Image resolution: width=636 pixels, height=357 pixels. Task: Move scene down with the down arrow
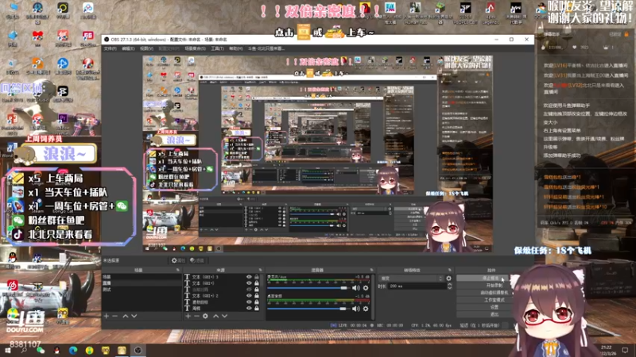[134, 316]
